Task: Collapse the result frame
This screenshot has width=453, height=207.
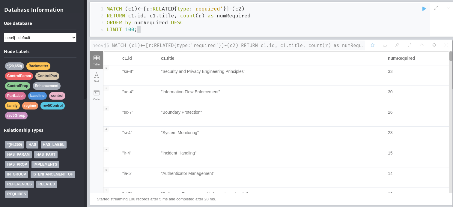Action: pos(422,45)
